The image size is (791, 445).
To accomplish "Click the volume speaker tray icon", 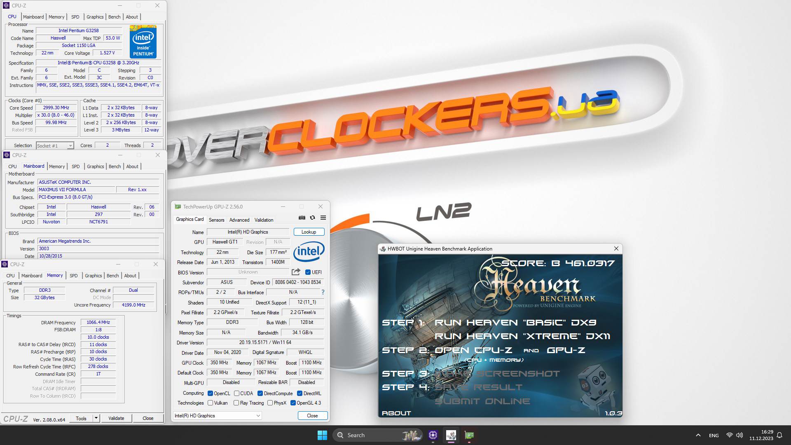I will click(740, 435).
